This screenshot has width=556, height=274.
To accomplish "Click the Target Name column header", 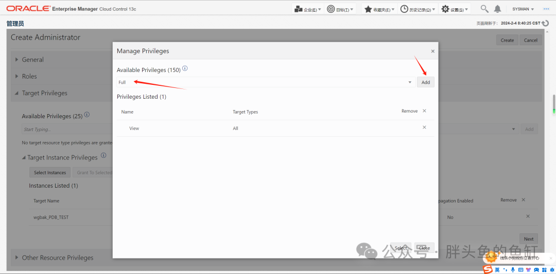I will coord(46,200).
